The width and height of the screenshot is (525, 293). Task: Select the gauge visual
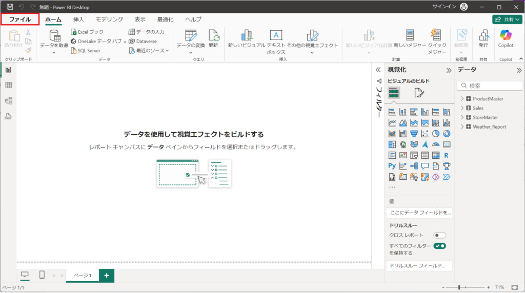click(x=436, y=144)
